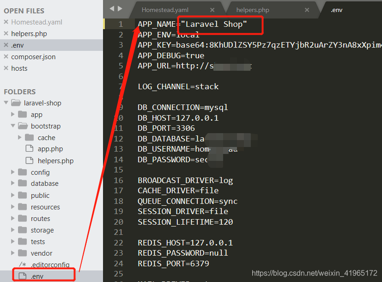Viewport: 382px width, 282px height.
Task: Collapse the bootstrap folder
Action: (12, 126)
